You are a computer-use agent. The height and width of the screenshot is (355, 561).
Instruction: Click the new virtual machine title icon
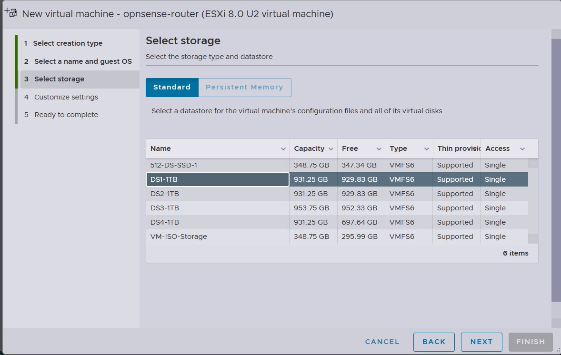coord(11,13)
